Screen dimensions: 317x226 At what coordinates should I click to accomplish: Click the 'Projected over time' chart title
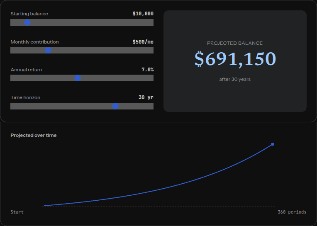tap(34, 135)
